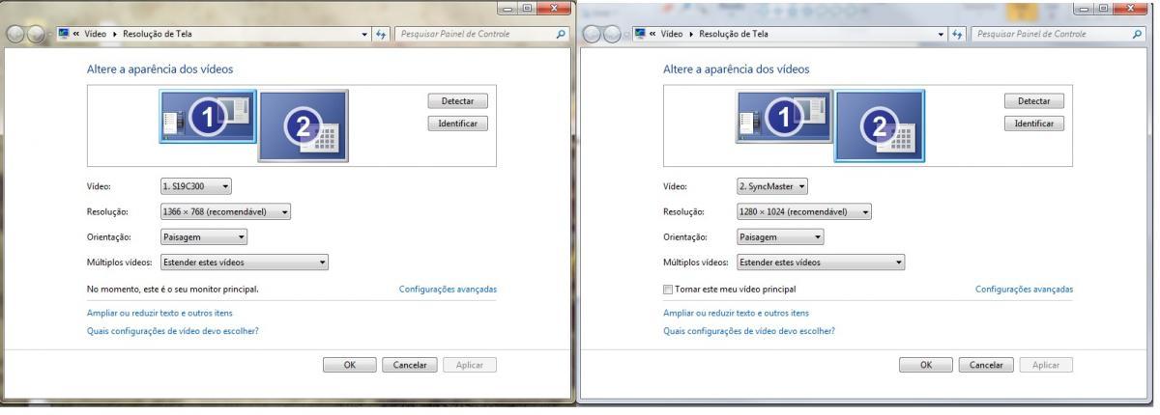Open Múltiplos vídeos dropdown in left window
The height and width of the screenshot is (415, 1160).
tap(245, 262)
